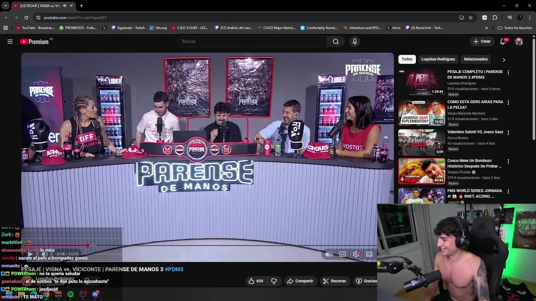Select the Luquitas Rodriguez filter chip
Viewport: 536px width, 301px height.
click(x=438, y=59)
